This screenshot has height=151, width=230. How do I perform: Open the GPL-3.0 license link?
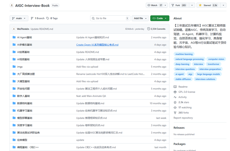(x=187, y=92)
